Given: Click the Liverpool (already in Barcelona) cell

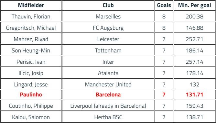Looking at the screenshot, I should click(x=108, y=106).
